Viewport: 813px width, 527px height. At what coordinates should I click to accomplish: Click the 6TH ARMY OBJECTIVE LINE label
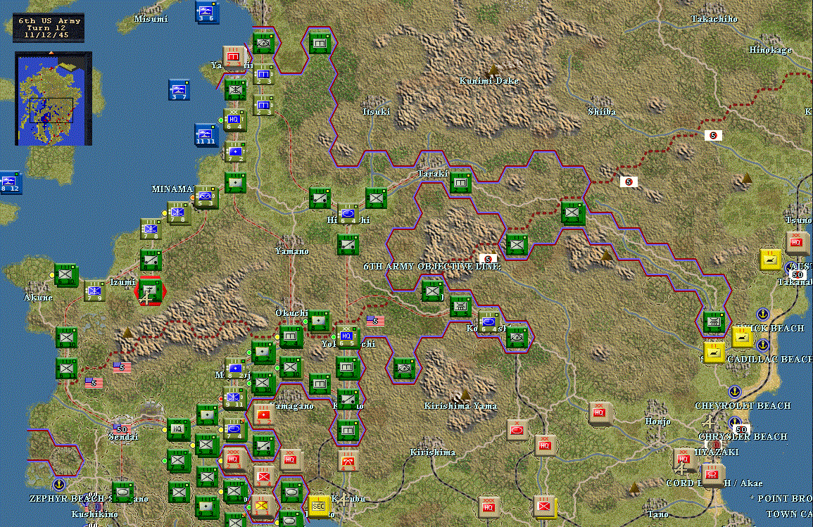(432, 267)
